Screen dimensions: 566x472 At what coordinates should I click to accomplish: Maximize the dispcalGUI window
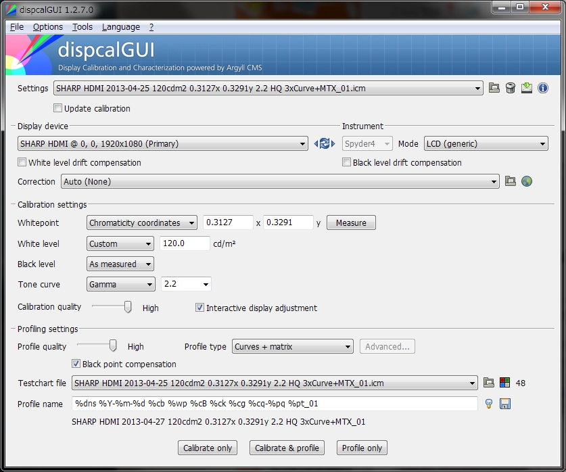click(520, 7)
